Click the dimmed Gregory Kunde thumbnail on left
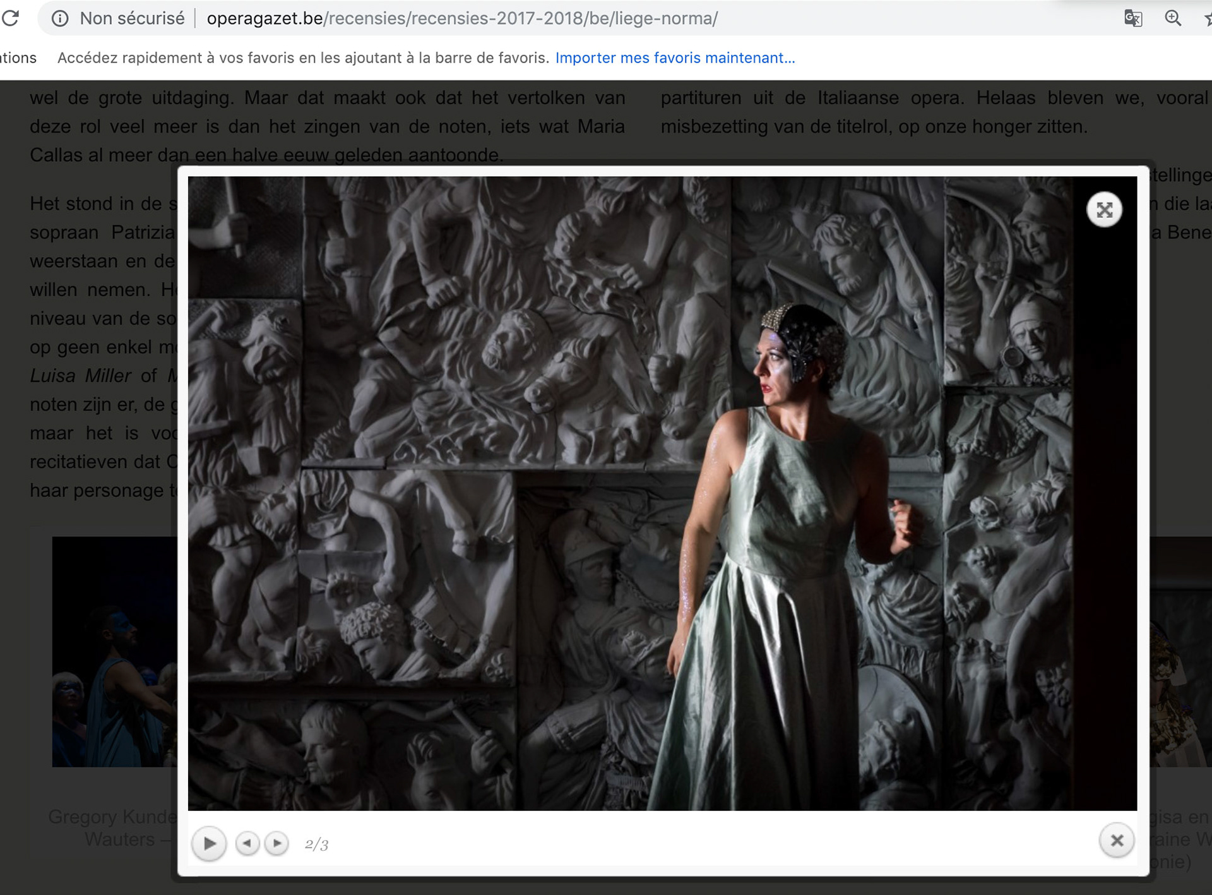 [x=114, y=651]
